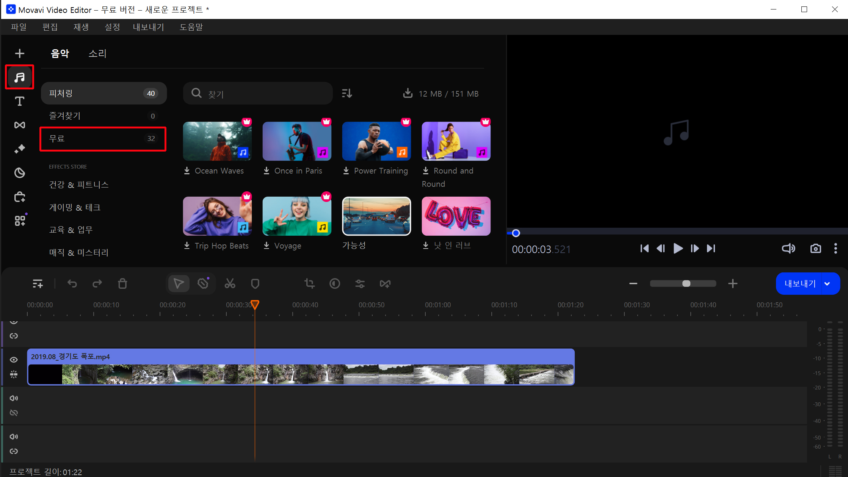Open 건강 & 피트니스 store category
This screenshot has height=477, width=848.
click(79, 185)
